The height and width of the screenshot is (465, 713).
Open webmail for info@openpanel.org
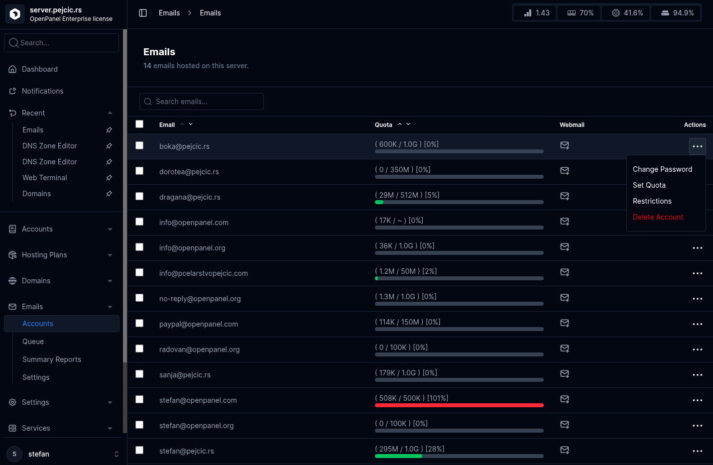tap(565, 247)
